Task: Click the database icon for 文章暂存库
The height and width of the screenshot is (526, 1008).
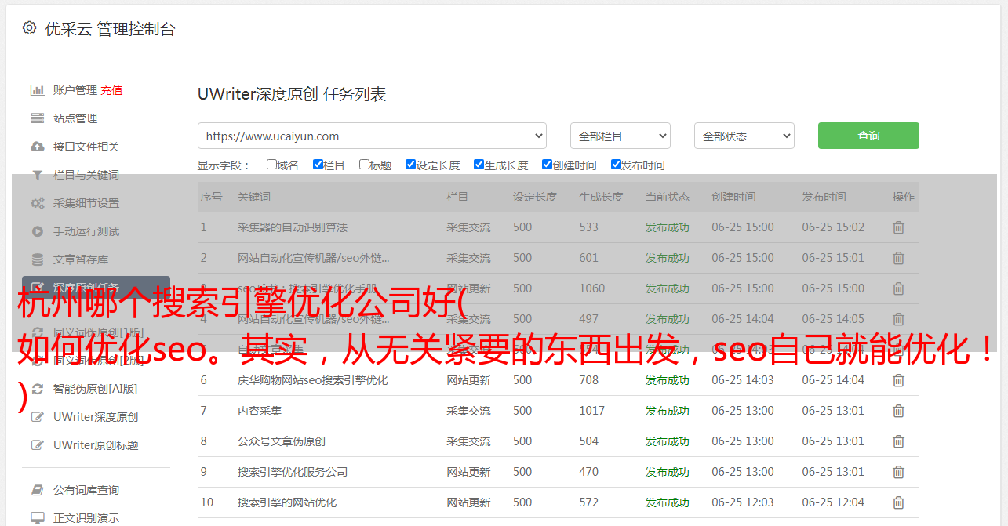Action: pyautogui.click(x=37, y=259)
